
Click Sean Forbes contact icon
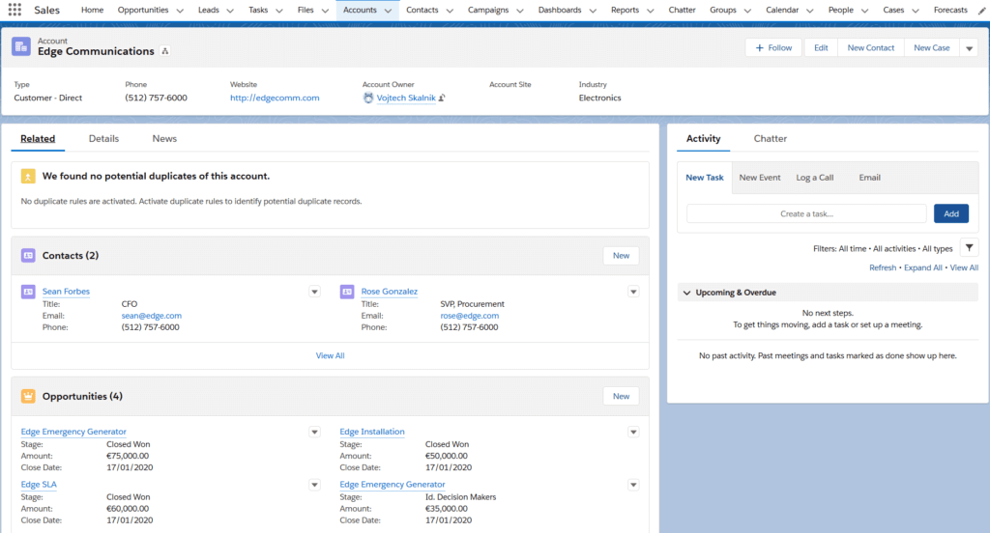(x=28, y=292)
